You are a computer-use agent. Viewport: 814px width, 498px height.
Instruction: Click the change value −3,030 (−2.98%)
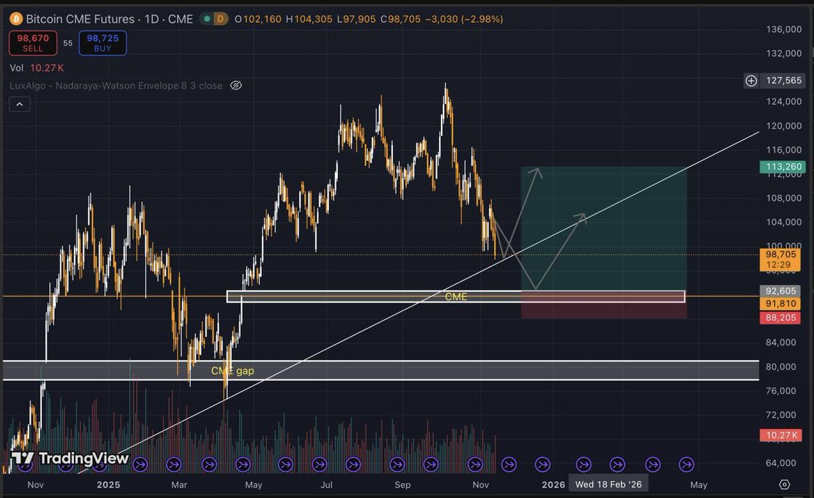(465, 19)
